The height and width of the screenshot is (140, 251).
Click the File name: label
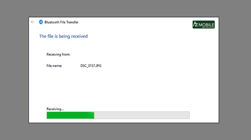[54, 66]
